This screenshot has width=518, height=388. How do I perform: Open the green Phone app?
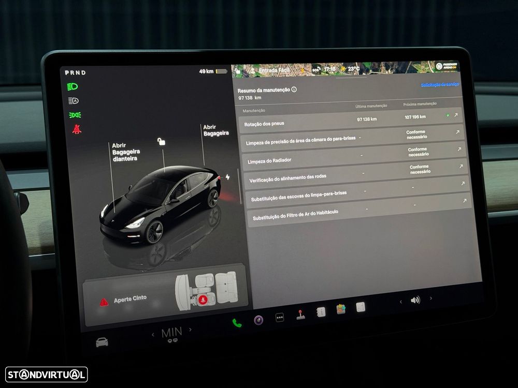[237, 323]
